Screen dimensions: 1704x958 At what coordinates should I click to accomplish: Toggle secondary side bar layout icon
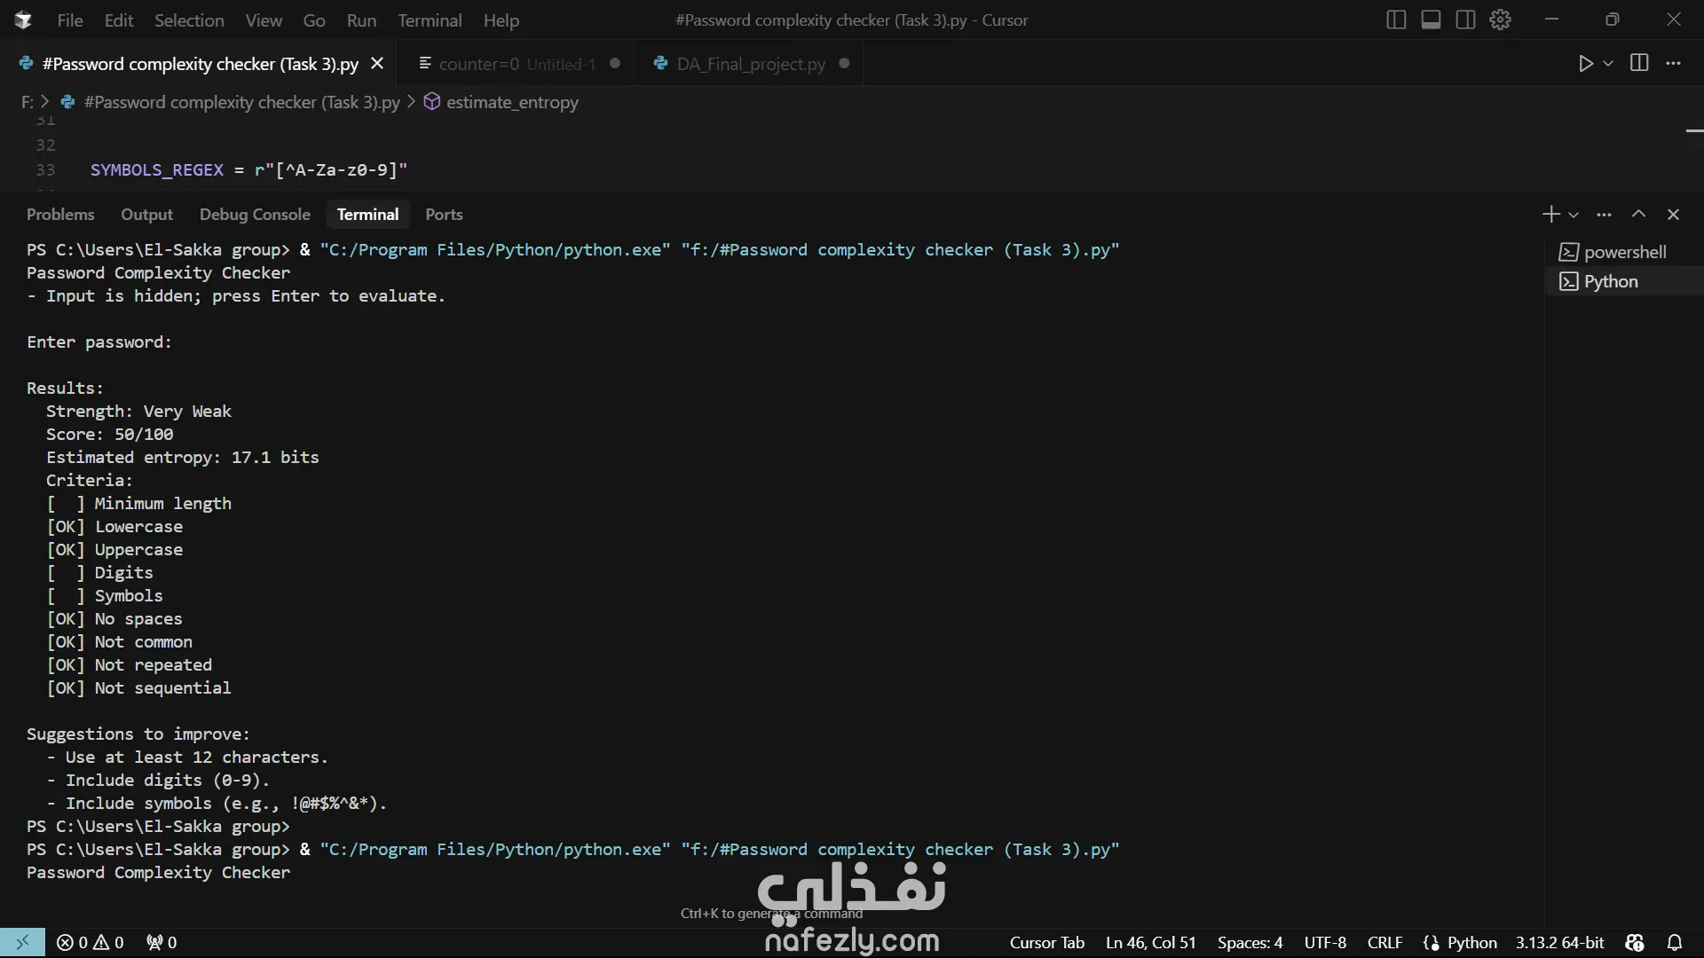(x=1465, y=20)
